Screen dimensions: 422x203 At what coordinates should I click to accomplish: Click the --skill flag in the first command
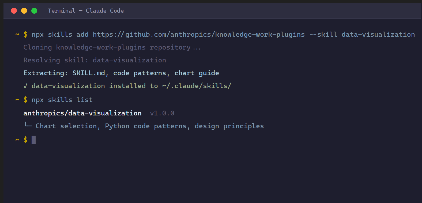pyautogui.click(x=323, y=35)
